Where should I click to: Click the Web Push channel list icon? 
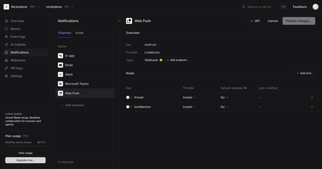tap(60, 93)
